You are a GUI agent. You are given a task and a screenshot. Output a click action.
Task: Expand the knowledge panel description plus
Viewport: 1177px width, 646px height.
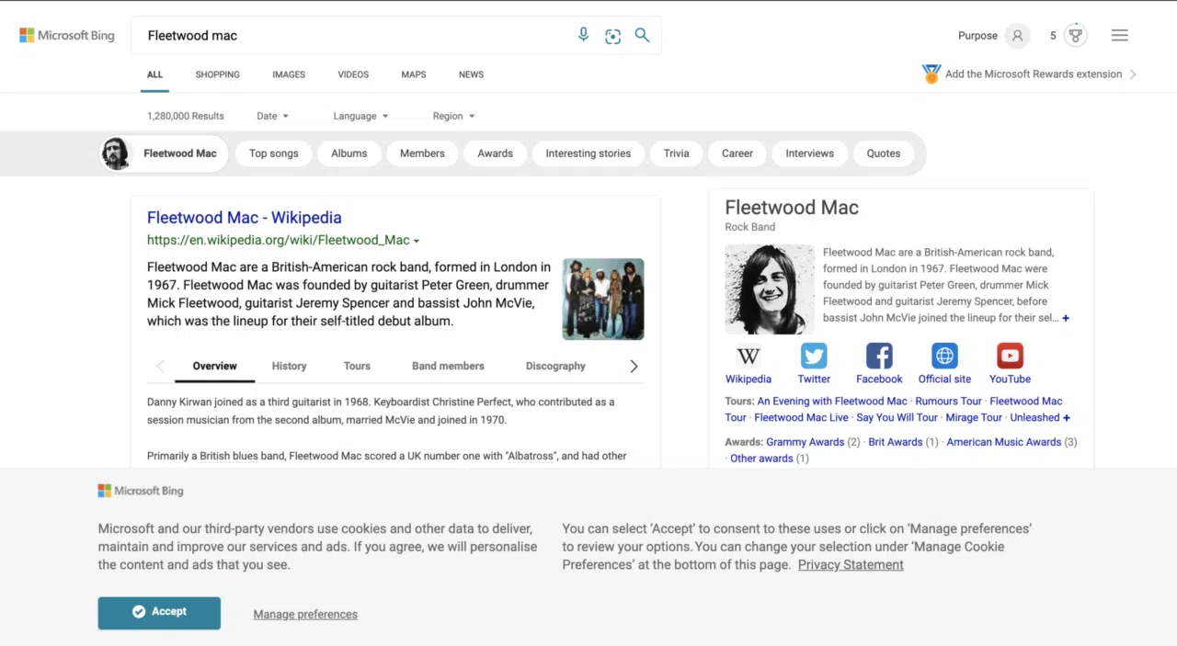1066,318
